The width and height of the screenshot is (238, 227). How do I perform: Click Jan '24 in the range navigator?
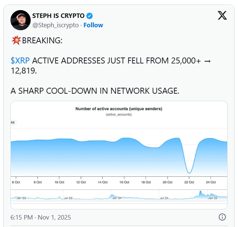pyautogui.click(x=117, y=198)
